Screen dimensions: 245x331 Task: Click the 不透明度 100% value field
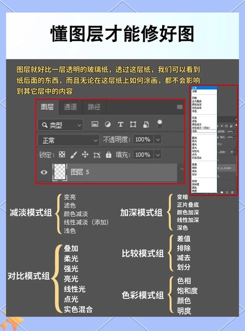[143, 140]
